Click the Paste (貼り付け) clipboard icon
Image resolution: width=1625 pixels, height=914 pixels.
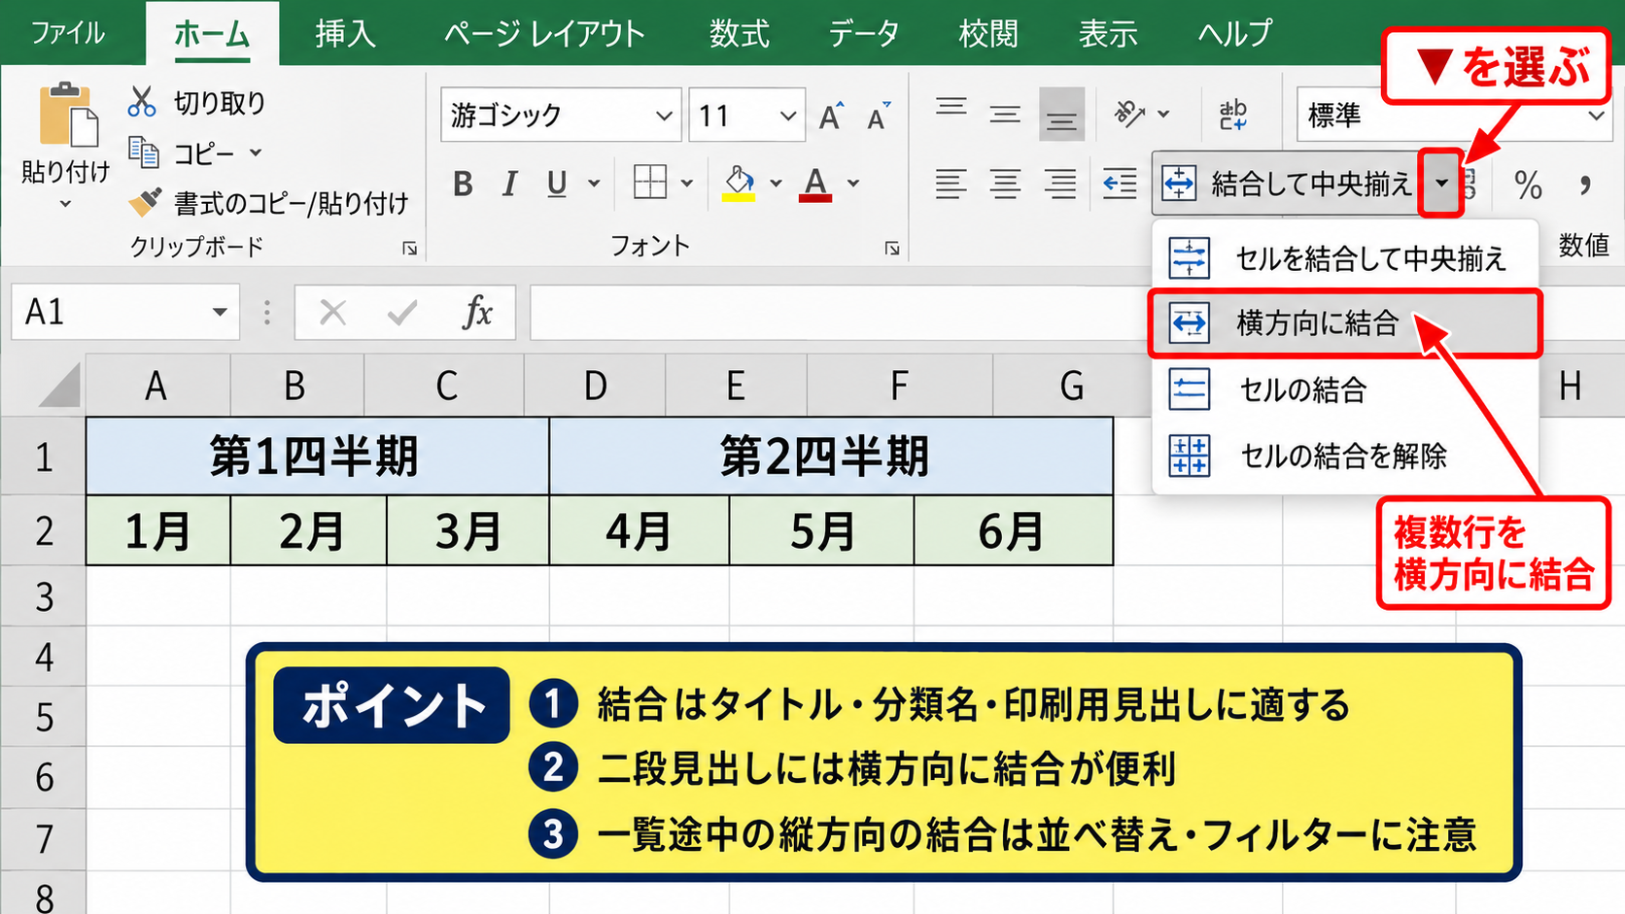(x=68, y=115)
